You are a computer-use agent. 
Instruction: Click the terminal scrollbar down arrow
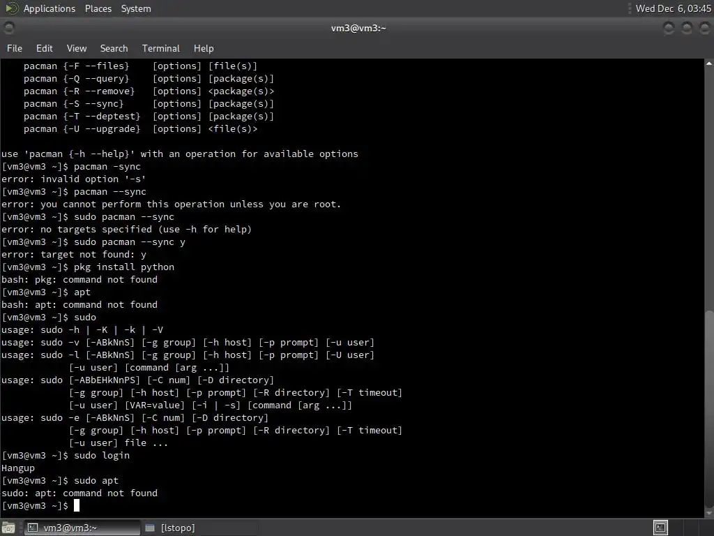(709, 513)
